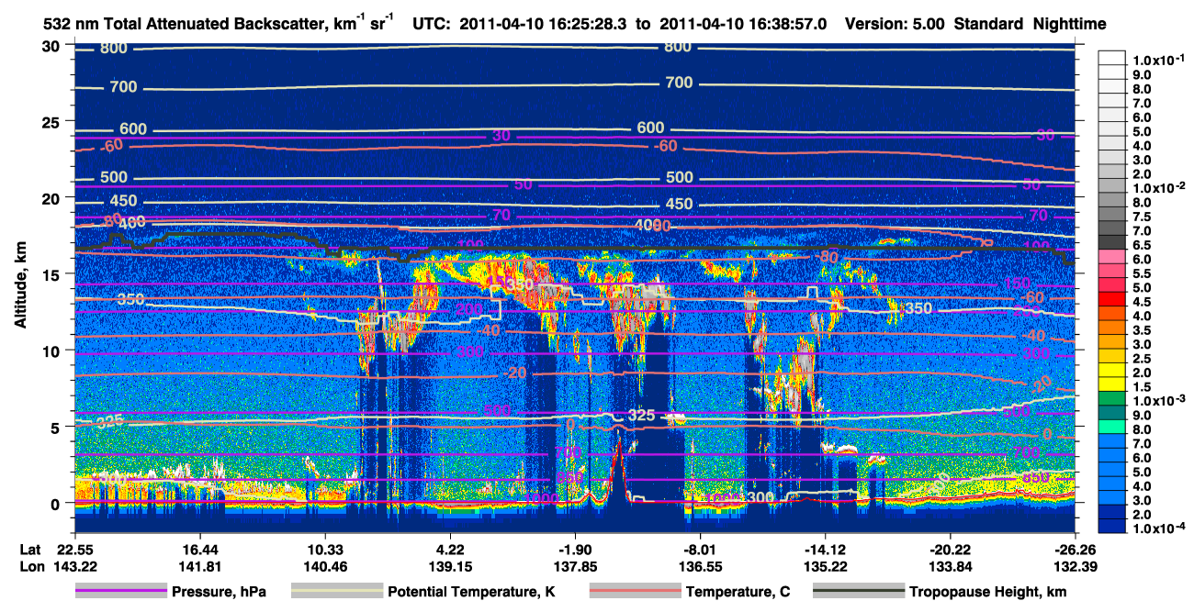Click the "Lon" row label

click(31, 567)
